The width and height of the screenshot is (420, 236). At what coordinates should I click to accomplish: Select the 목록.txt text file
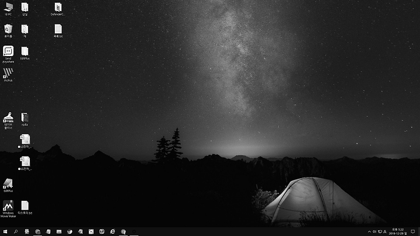click(x=58, y=30)
